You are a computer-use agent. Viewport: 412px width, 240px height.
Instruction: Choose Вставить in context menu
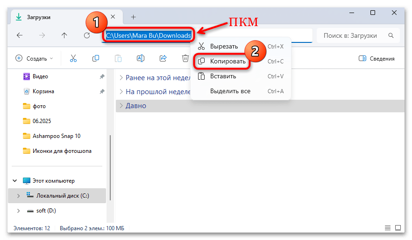241,76
